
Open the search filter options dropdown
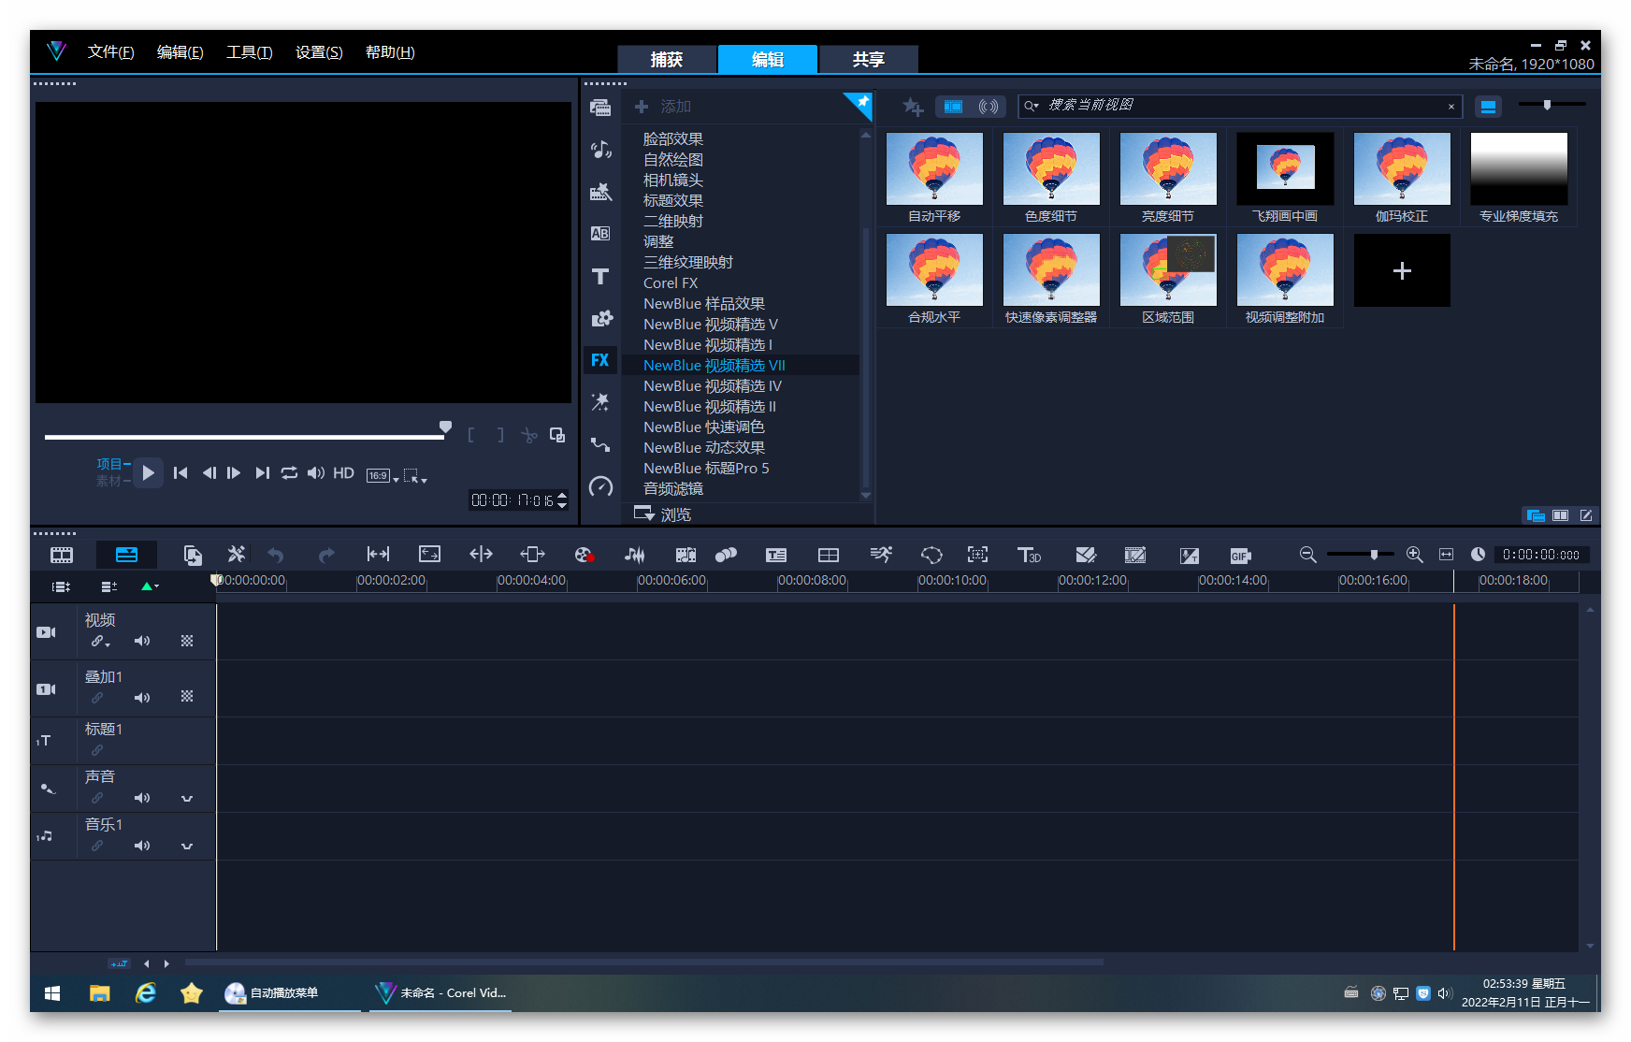coord(1032,106)
